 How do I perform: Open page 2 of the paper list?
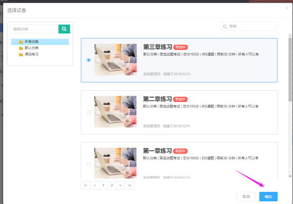(112, 185)
